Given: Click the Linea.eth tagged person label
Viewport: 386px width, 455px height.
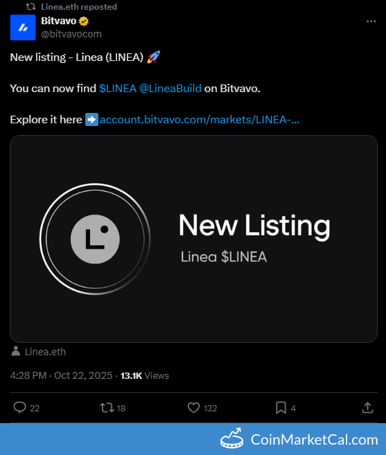Looking at the screenshot, I should click(45, 352).
